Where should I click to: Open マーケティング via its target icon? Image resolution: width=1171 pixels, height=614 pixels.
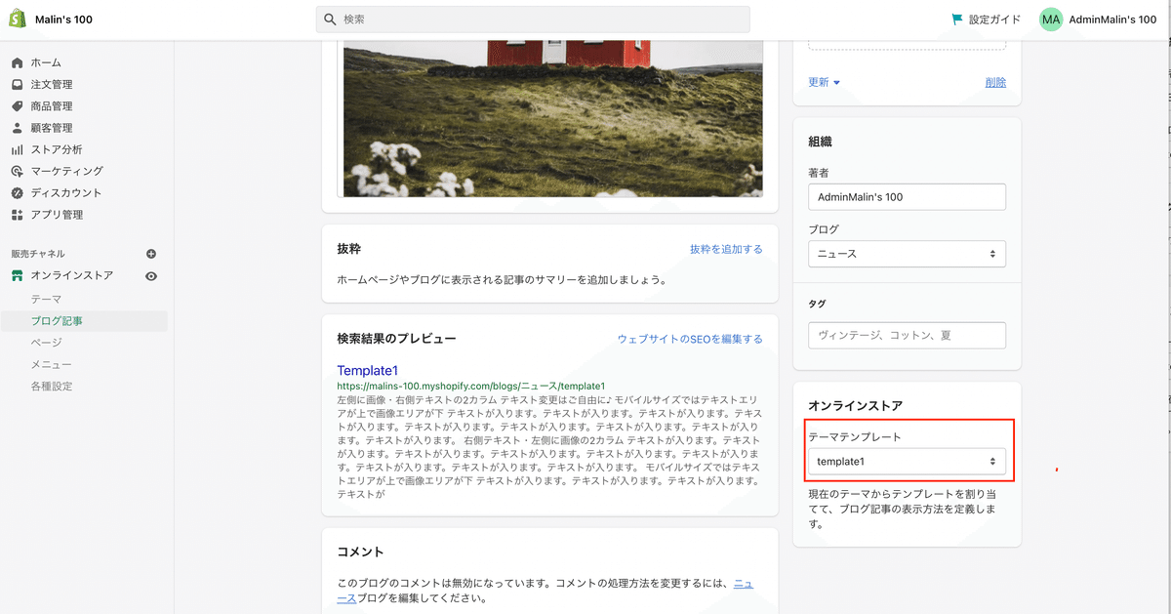tap(18, 171)
